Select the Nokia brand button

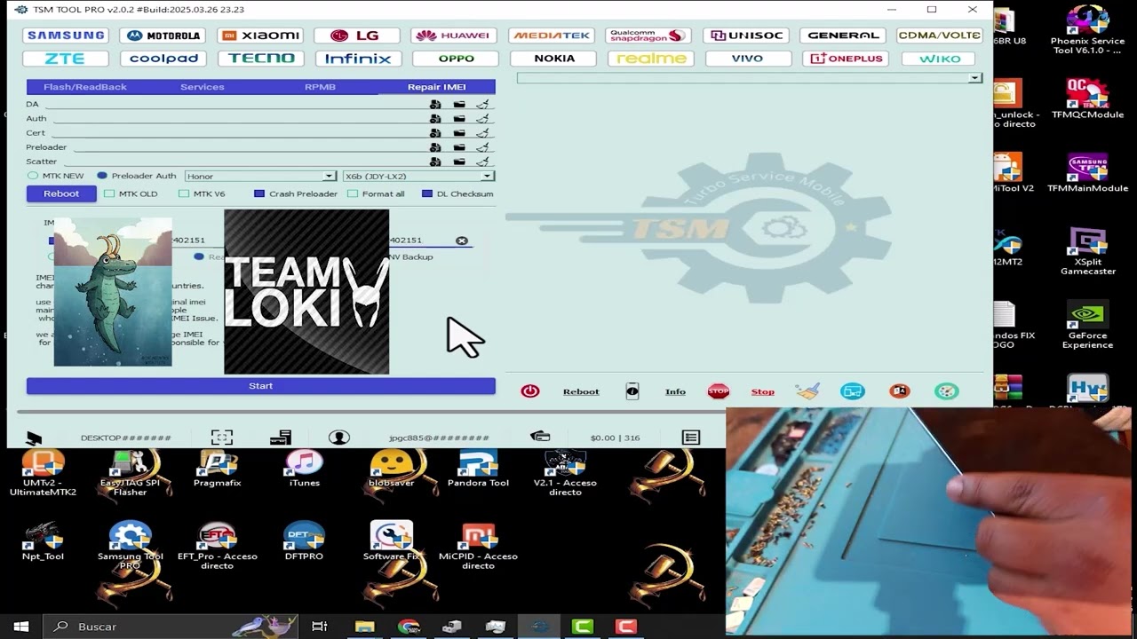click(x=554, y=59)
